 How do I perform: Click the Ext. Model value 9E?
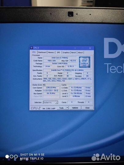point(68,76)
